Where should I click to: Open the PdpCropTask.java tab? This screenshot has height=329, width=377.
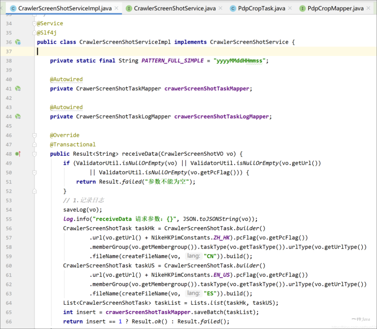(x=261, y=9)
